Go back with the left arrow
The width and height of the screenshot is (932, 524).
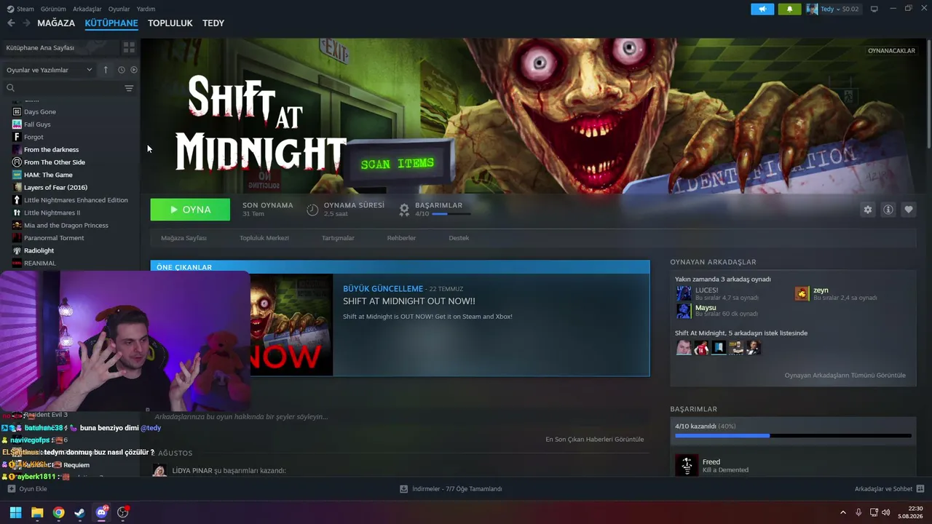[x=11, y=23]
